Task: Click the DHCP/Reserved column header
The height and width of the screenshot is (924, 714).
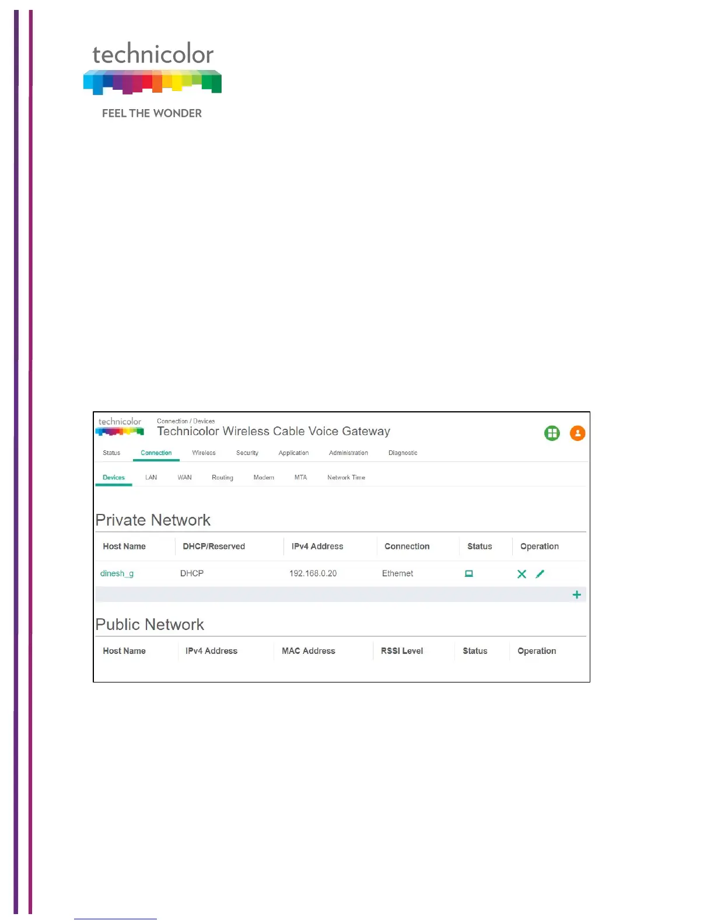Action: pyautogui.click(x=214, y=547)
